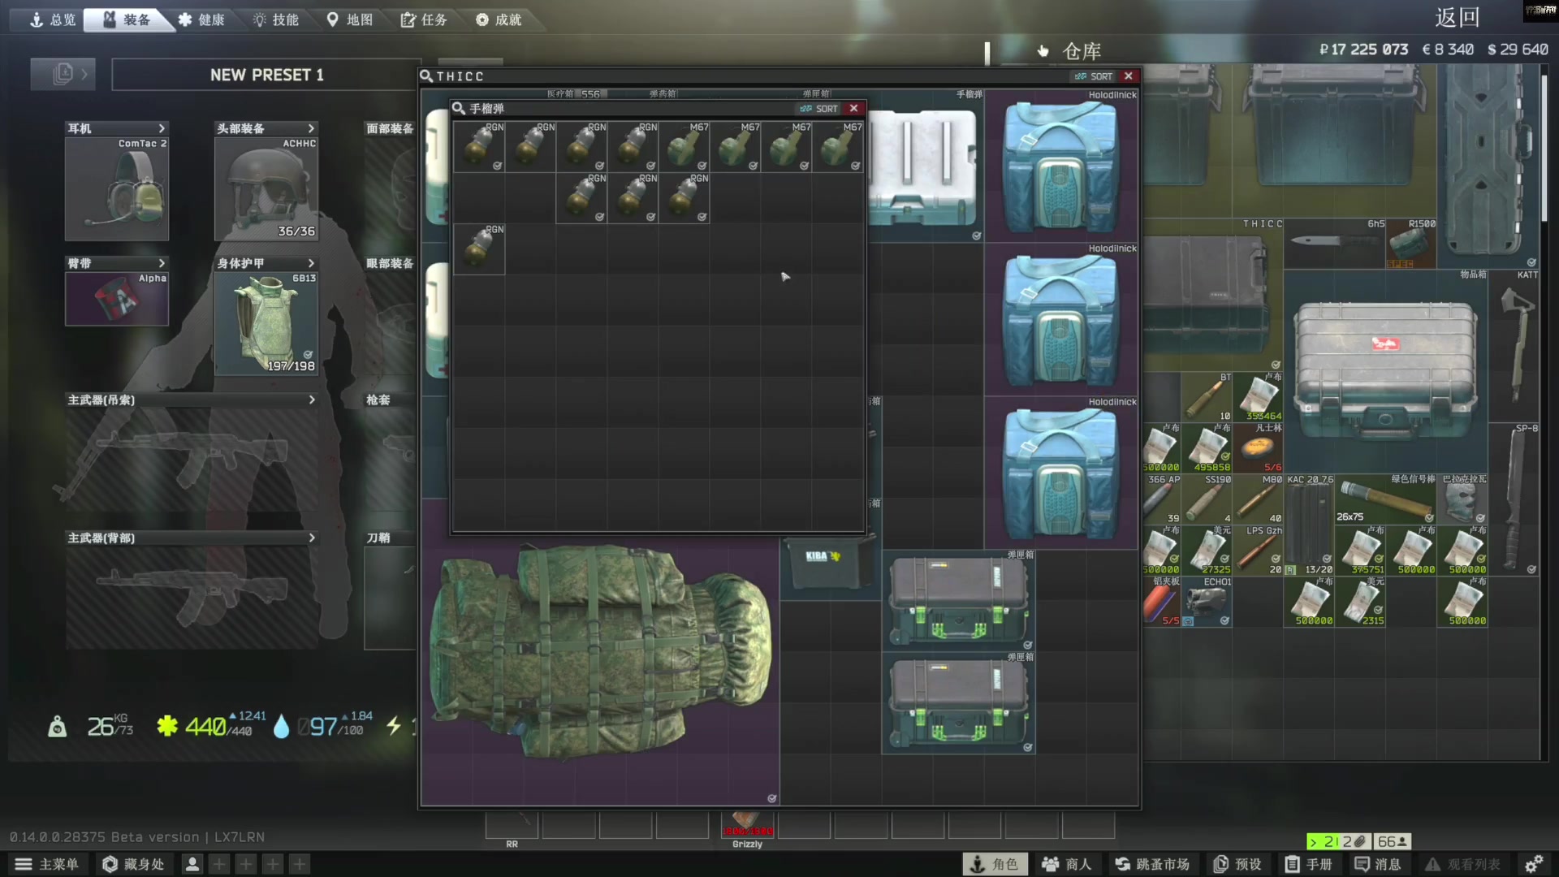Select the R1500 item in stash
The image size is (1559, 877).
pos(1411,243)
